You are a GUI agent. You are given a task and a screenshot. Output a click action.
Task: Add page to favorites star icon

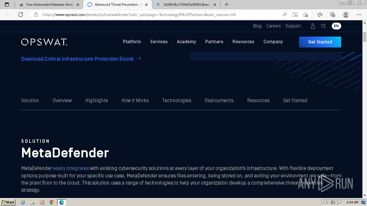[x=305, y=15]
